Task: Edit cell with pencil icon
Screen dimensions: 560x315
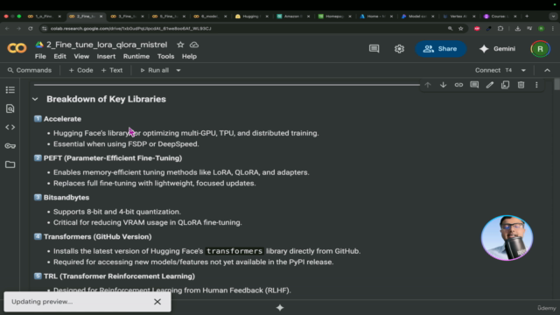Action: coord(490,85)
